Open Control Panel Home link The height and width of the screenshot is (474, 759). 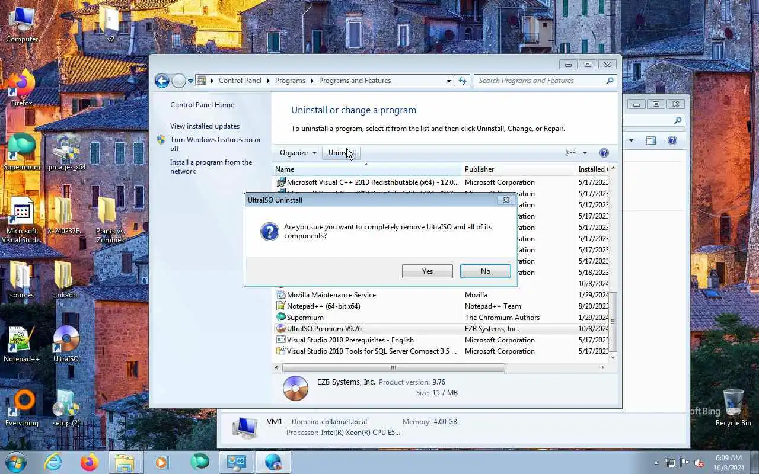(x=202, y=105)
